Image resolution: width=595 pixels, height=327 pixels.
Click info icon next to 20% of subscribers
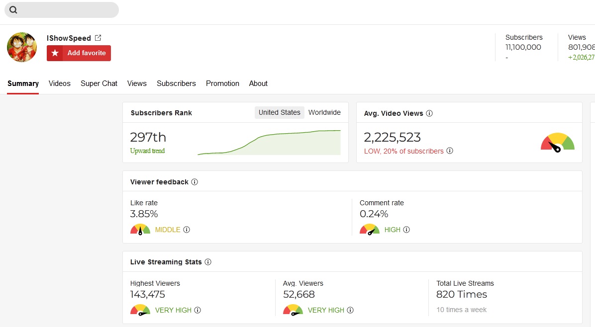click(x=450, y=151)
